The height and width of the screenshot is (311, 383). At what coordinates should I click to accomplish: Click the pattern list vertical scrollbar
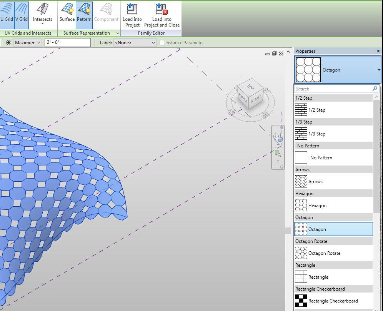pos(376,154)
